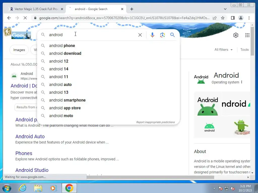Choose suggestion android moto
This screenshot has width=258, height=193.
click(x=109, y=116)
